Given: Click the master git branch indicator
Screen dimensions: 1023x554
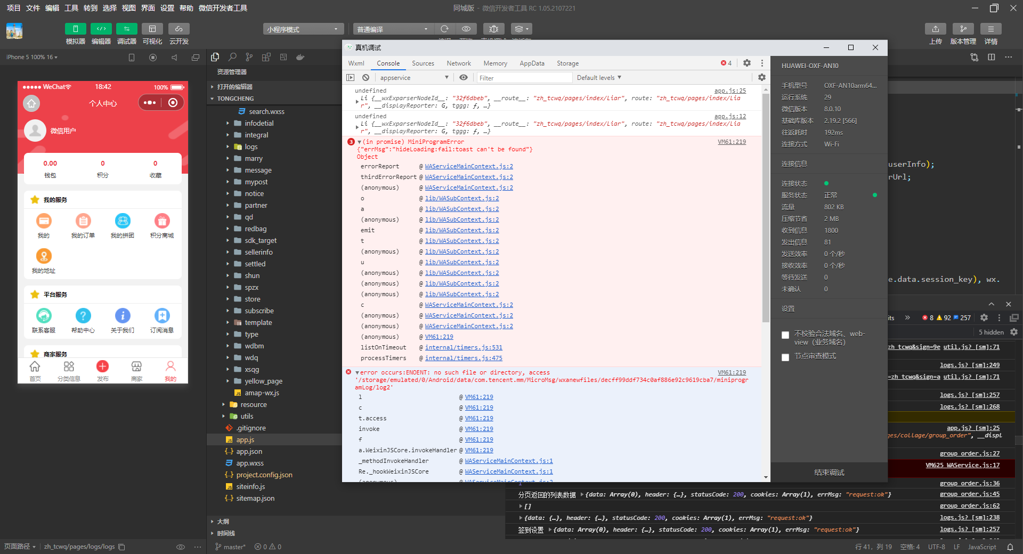Looking at the screenshot, I should [x=230, y=547].
